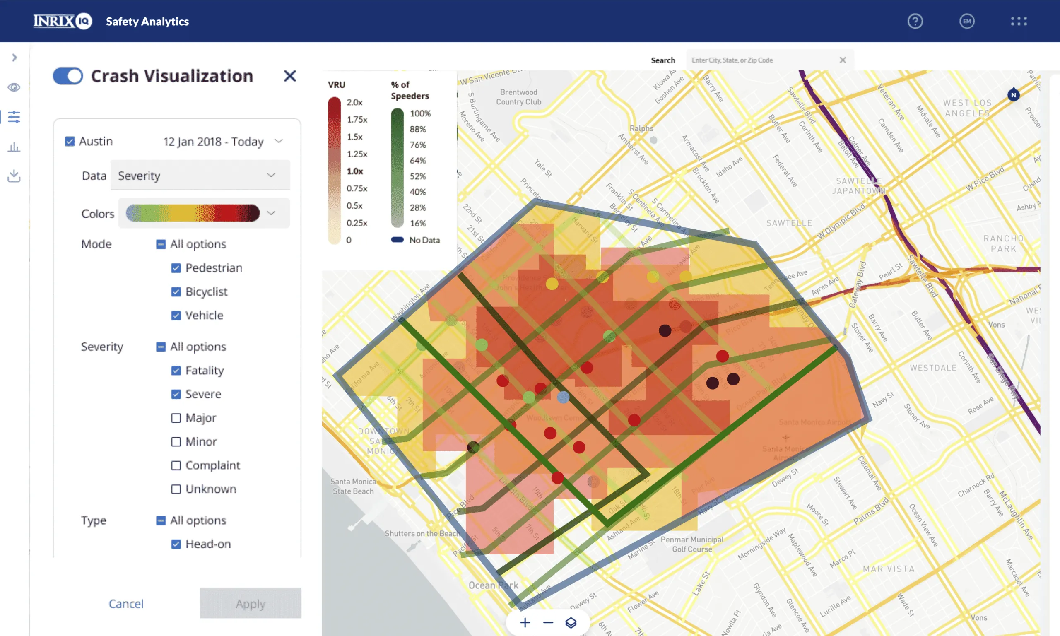Click the help question mark icon
Viewport: 1060px width, 636px height.
[915, 21]
